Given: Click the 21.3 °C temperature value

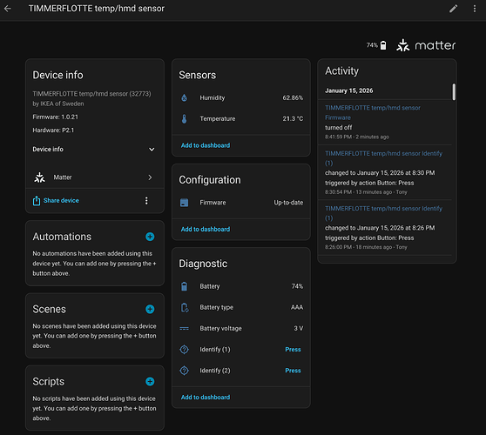Looking at the screenshot, I should 293,119.
